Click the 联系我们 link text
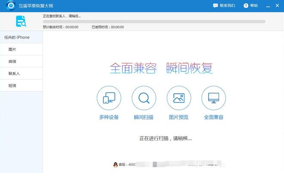284x185 pixels. click(227, 6)
